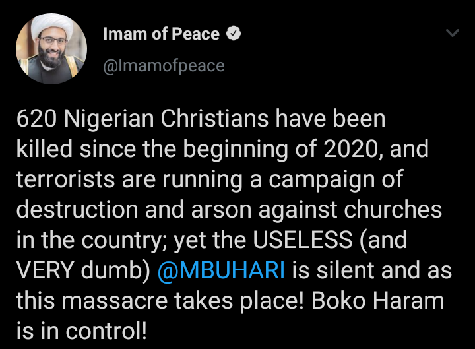The width and height of the screenshot is (475, 349).
Task: Click the year "2020" in the tweet
Action: pos(351,150)
